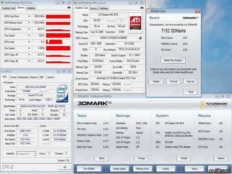The height and width of the screenshot is (174, 232).
Task: Click the Intel Core 2 Duo E8400 name field
Action: coord(36,87)
